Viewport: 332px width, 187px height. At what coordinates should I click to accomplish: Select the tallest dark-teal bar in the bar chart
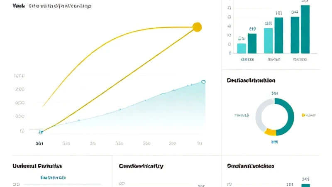(305, 29)
